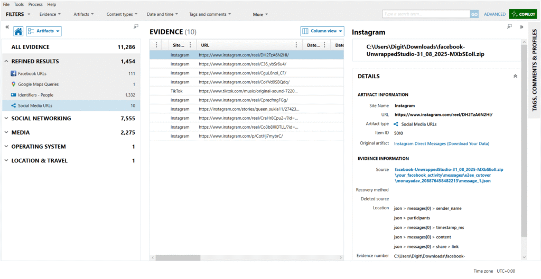This screenshot has height=279, width=541.
Task: Select the reel/Co3b8XlDTLL row
Action: pyautogui.click(x=247, y=127)
